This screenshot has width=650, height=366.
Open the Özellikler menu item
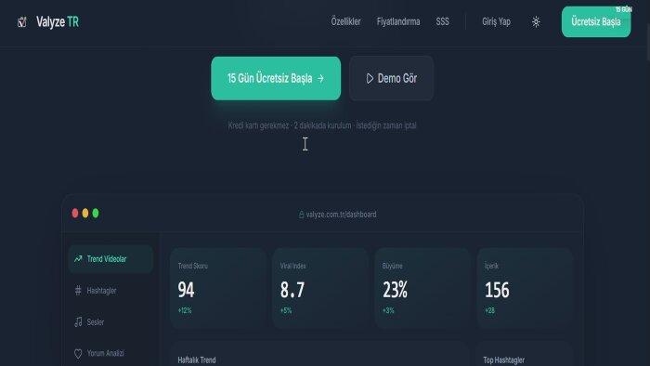[x=345, y=21]
